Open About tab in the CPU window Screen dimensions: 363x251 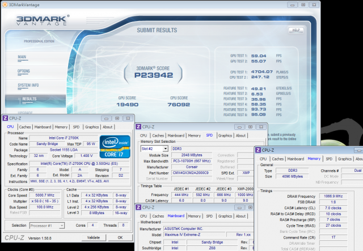[107, 127]
